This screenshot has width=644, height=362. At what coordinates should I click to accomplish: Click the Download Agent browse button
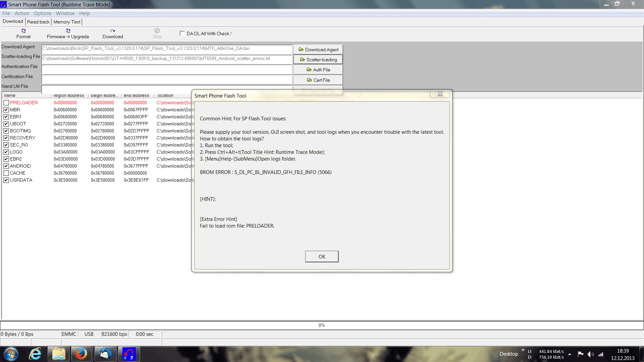(318, 50)
